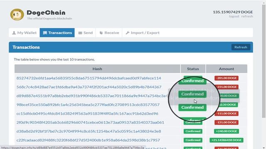This screenshot has width=266, height=149.
Task: Click the -151.00 DOGE amount badge
Action: (x=226, y=123)
